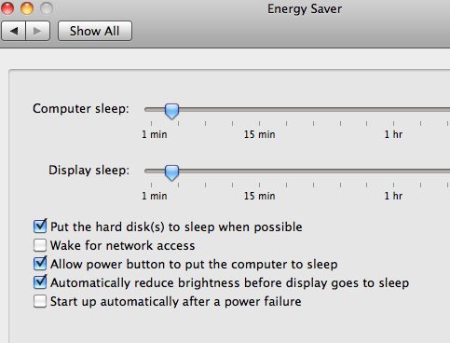Minimize the window using the yellow button
The width and height of the screenshot is (450, 343).
(27, 8)
